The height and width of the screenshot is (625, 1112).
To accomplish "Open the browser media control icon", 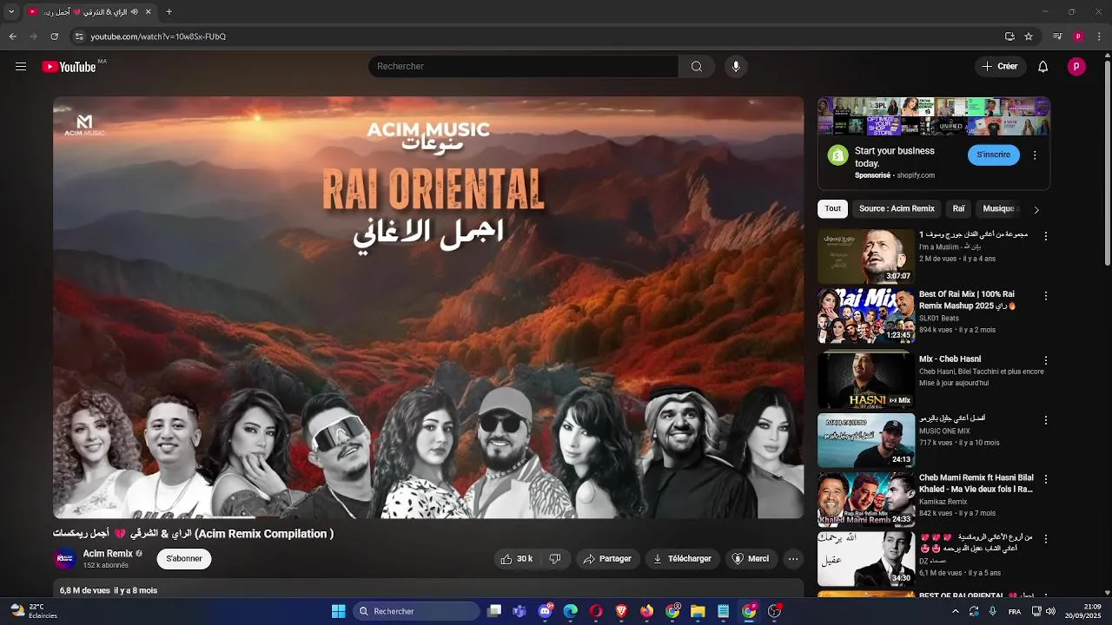I will coord(1057,36).
